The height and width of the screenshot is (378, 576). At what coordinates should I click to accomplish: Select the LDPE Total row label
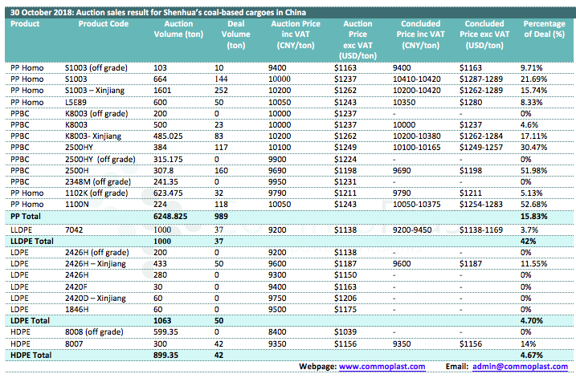(32, 319)
